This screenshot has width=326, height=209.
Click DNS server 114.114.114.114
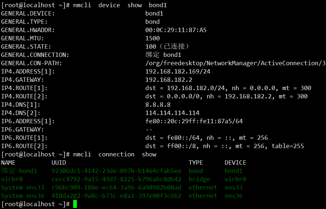[x=172, y=113]
